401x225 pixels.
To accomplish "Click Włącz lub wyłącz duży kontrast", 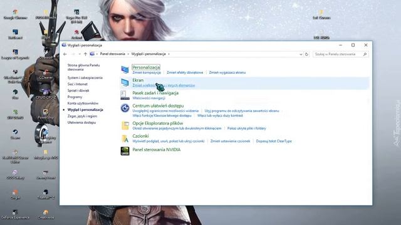I will coord(220,116).
